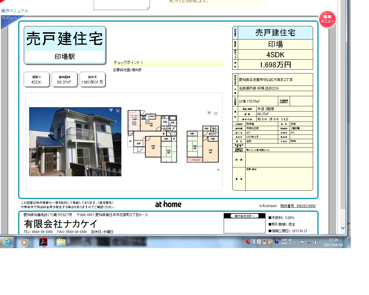
Task: Click the チェックポイント！ text field
Action: (x=169, y=63)
